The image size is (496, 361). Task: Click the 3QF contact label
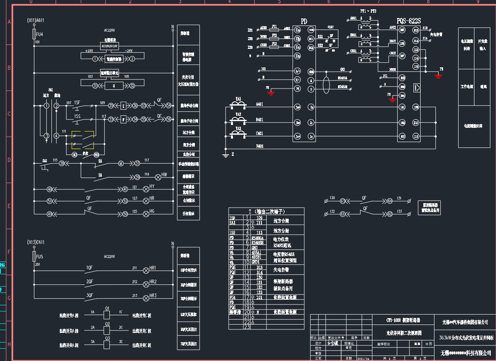[89, 295]
